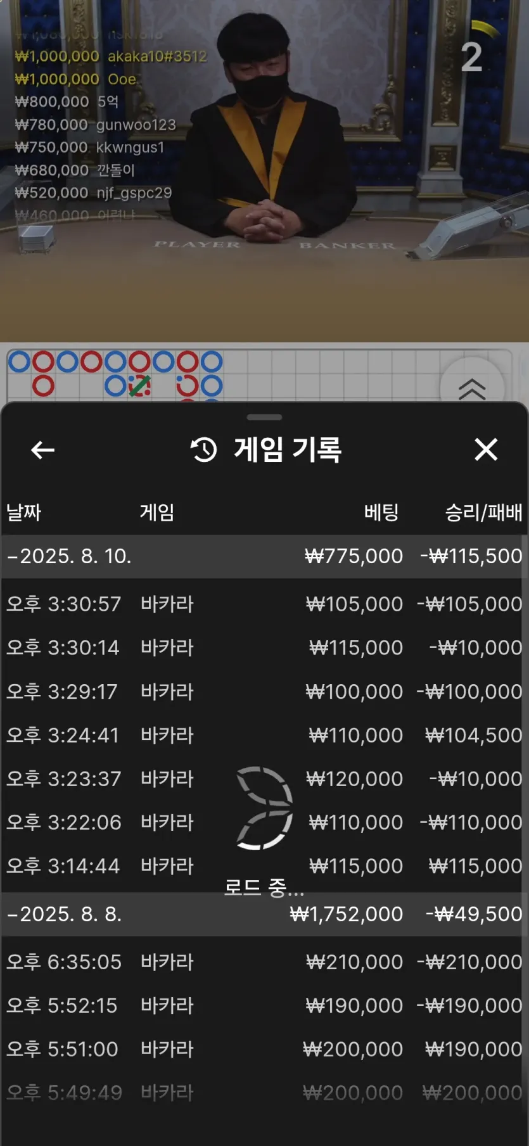This screenshot has height=1146, width=529.
Task: Open the 오후 5:51:00 baccarat record
Action: (264, 1049)
